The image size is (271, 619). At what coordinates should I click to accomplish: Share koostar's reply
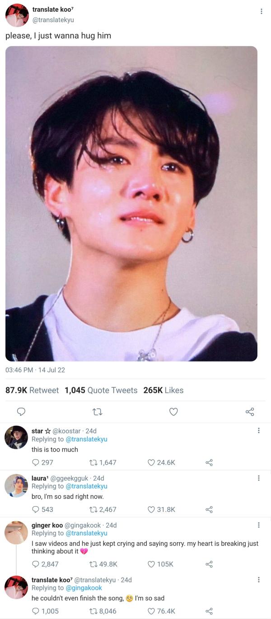209,462
